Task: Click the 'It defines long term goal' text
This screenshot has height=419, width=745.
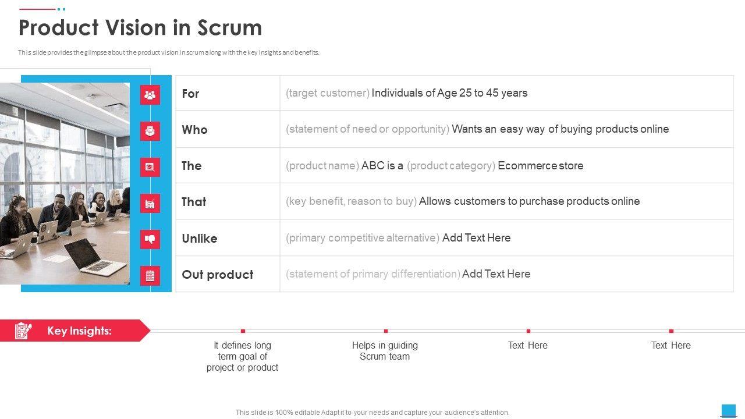Action: (242, 356)
